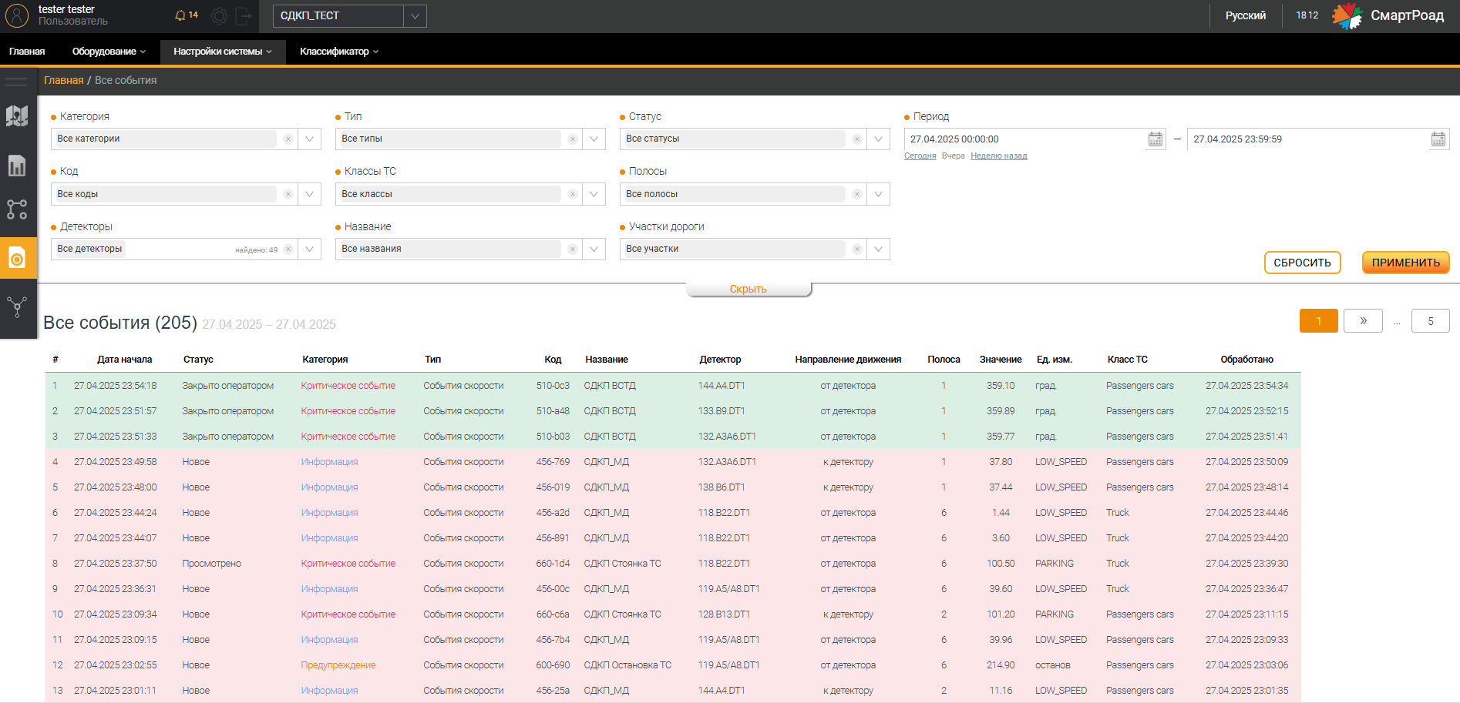
Task: Set period to Неделю назад
Action: [x=998, y=156]
